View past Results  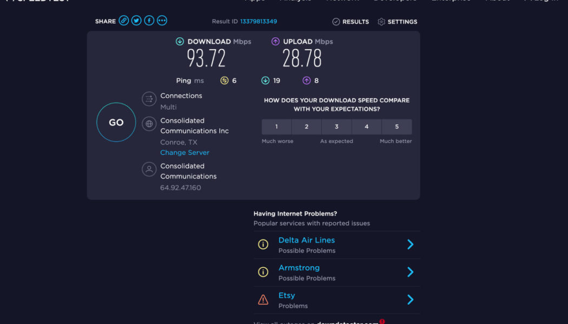[x=352, y=22]
